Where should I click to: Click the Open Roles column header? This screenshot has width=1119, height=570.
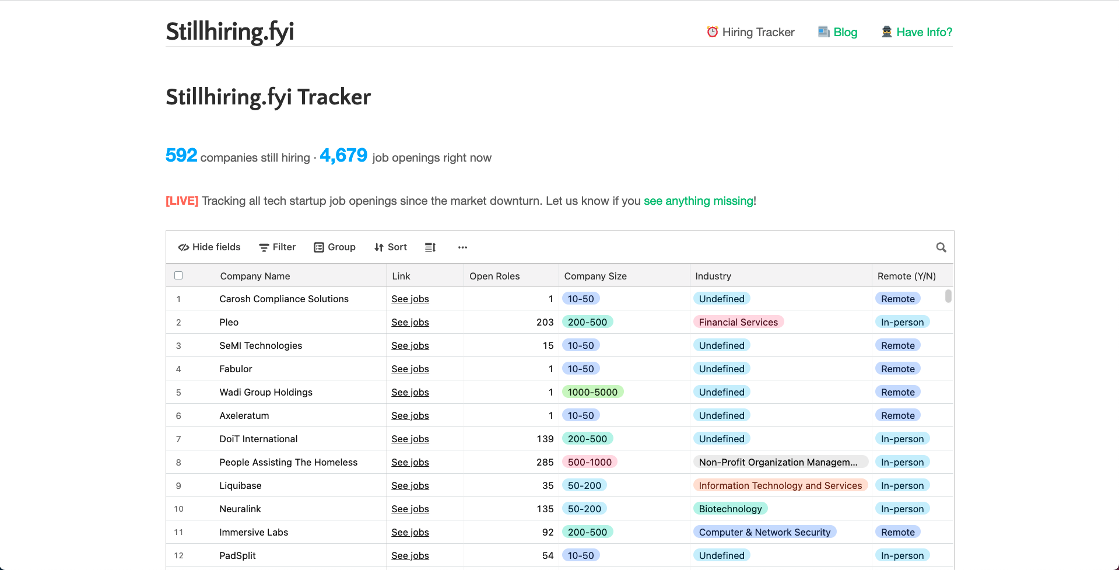point(511,276)
